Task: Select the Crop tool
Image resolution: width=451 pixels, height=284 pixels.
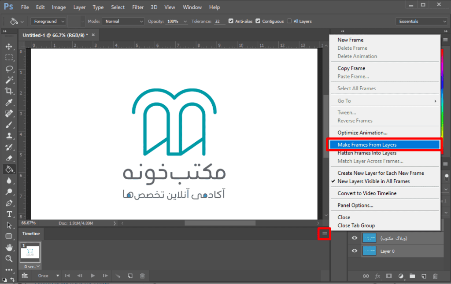Action: [x=9, y=91]
